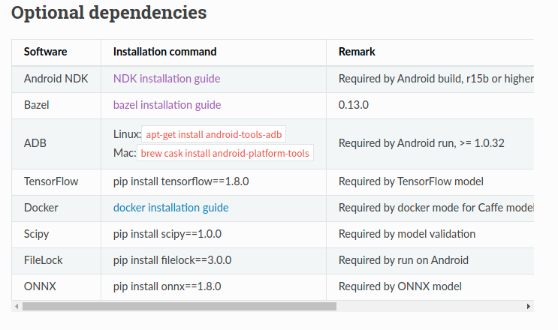The width and height of the screenshot is (558, 330).
Task: Click the Software column header
Action: click(45, 52)
